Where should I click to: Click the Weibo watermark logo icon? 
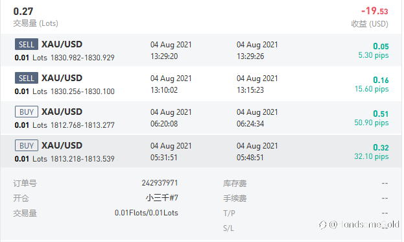pos(322,224)
